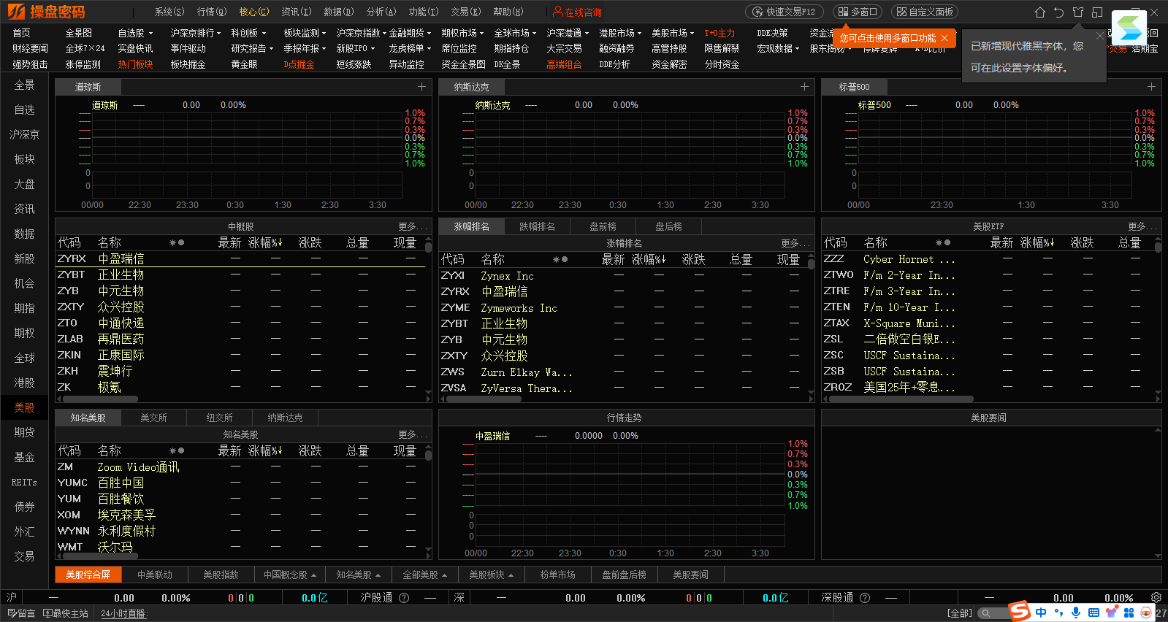Switch to the 跌幅排名 tab
Image resolution: width=1168 pixels, height=622 pixels.
click(537, 226)
